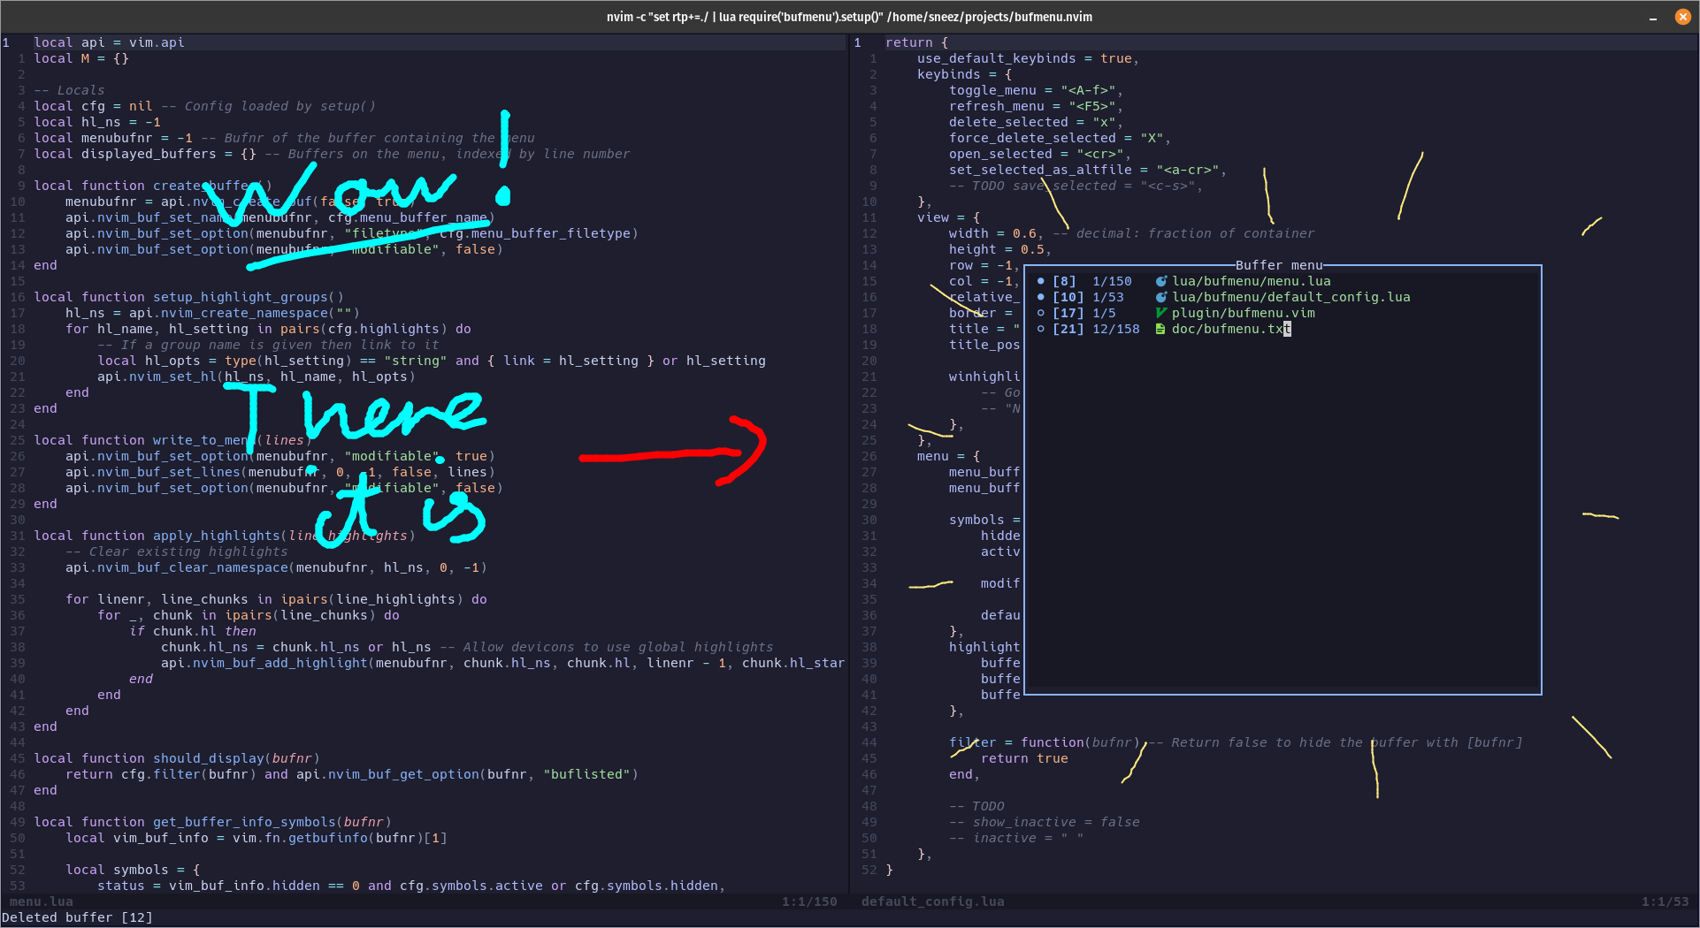Image resolution: width=1700 pixels, height=928 pixels.
Task: Close the nvim terminal window
Action: coord(1683,17)
